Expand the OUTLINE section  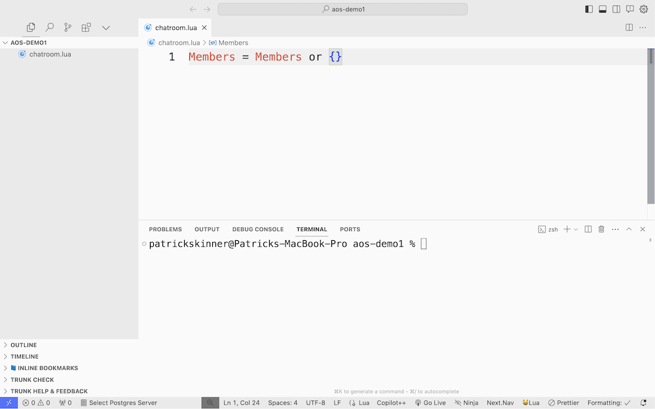click(x=21, y=345)
